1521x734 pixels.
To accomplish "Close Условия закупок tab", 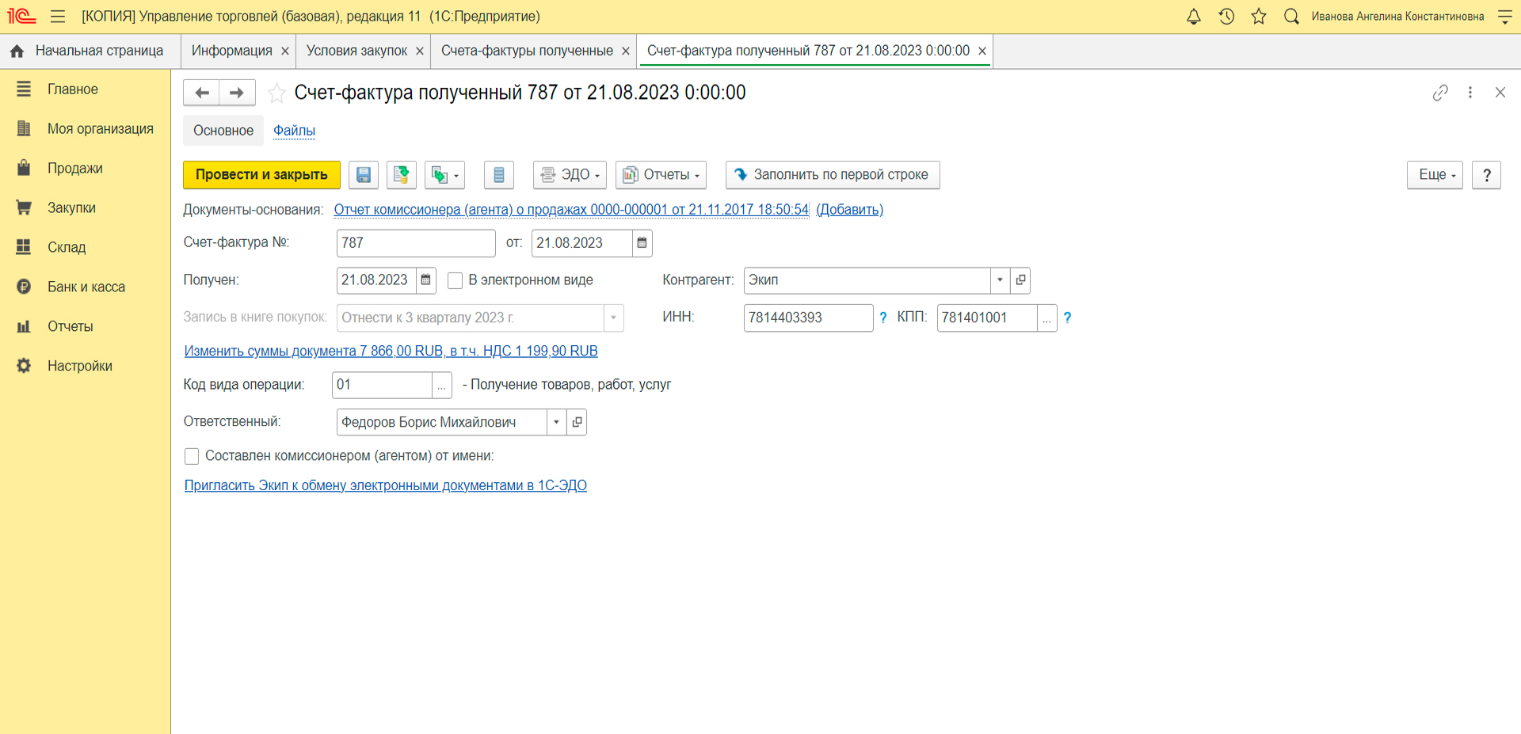I will click(x=420, y=51).
